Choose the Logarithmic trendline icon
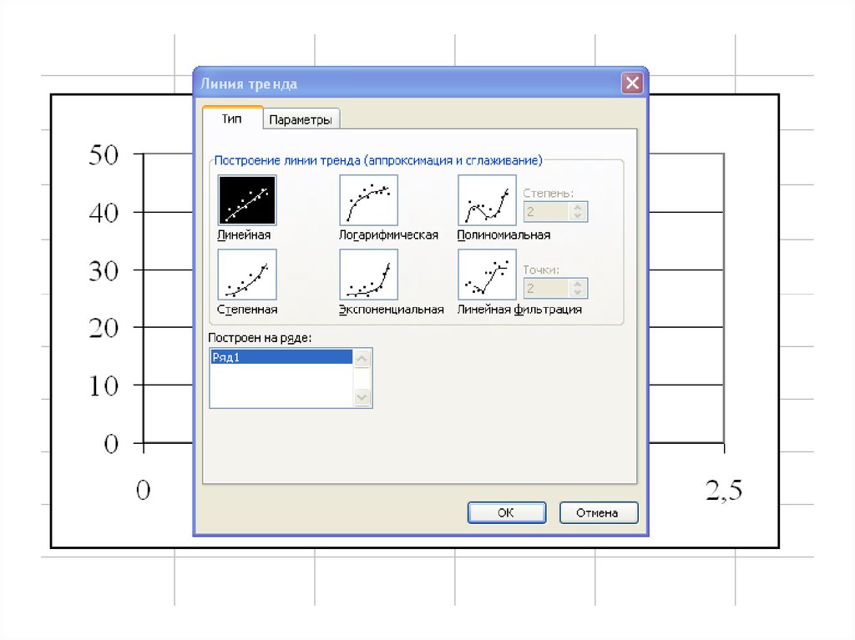Image resolution: width=855 pixels, height=640 pixels. click(368, 200)
